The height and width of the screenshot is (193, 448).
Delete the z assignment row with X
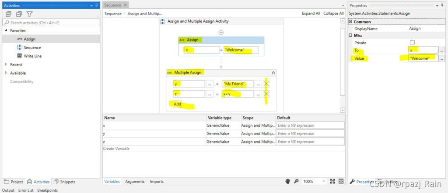[x=266, y=94]
